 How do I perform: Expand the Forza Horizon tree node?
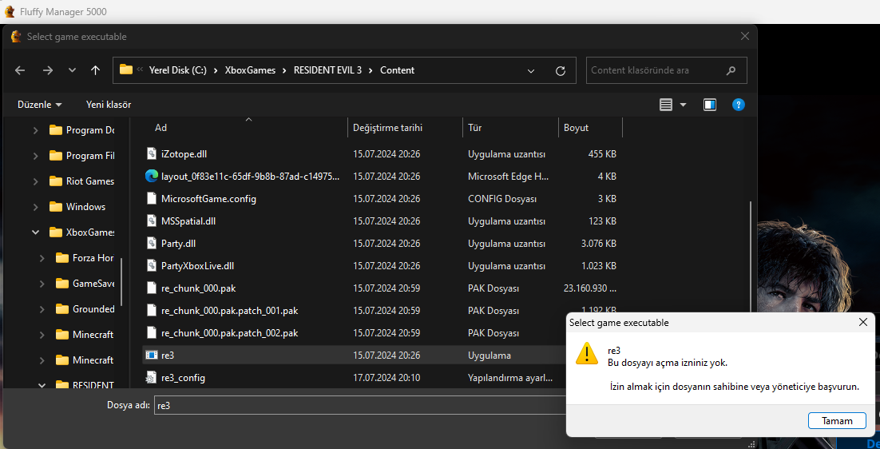[42, 258]
